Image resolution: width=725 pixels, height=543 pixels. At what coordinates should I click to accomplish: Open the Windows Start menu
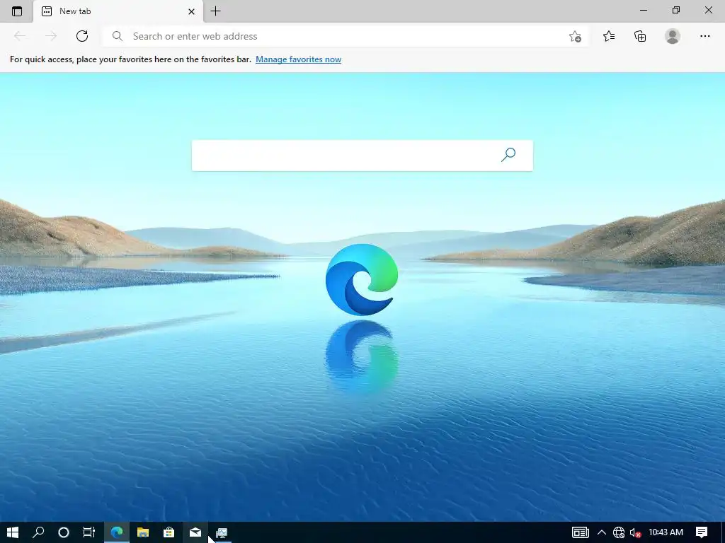pos(13,532)
